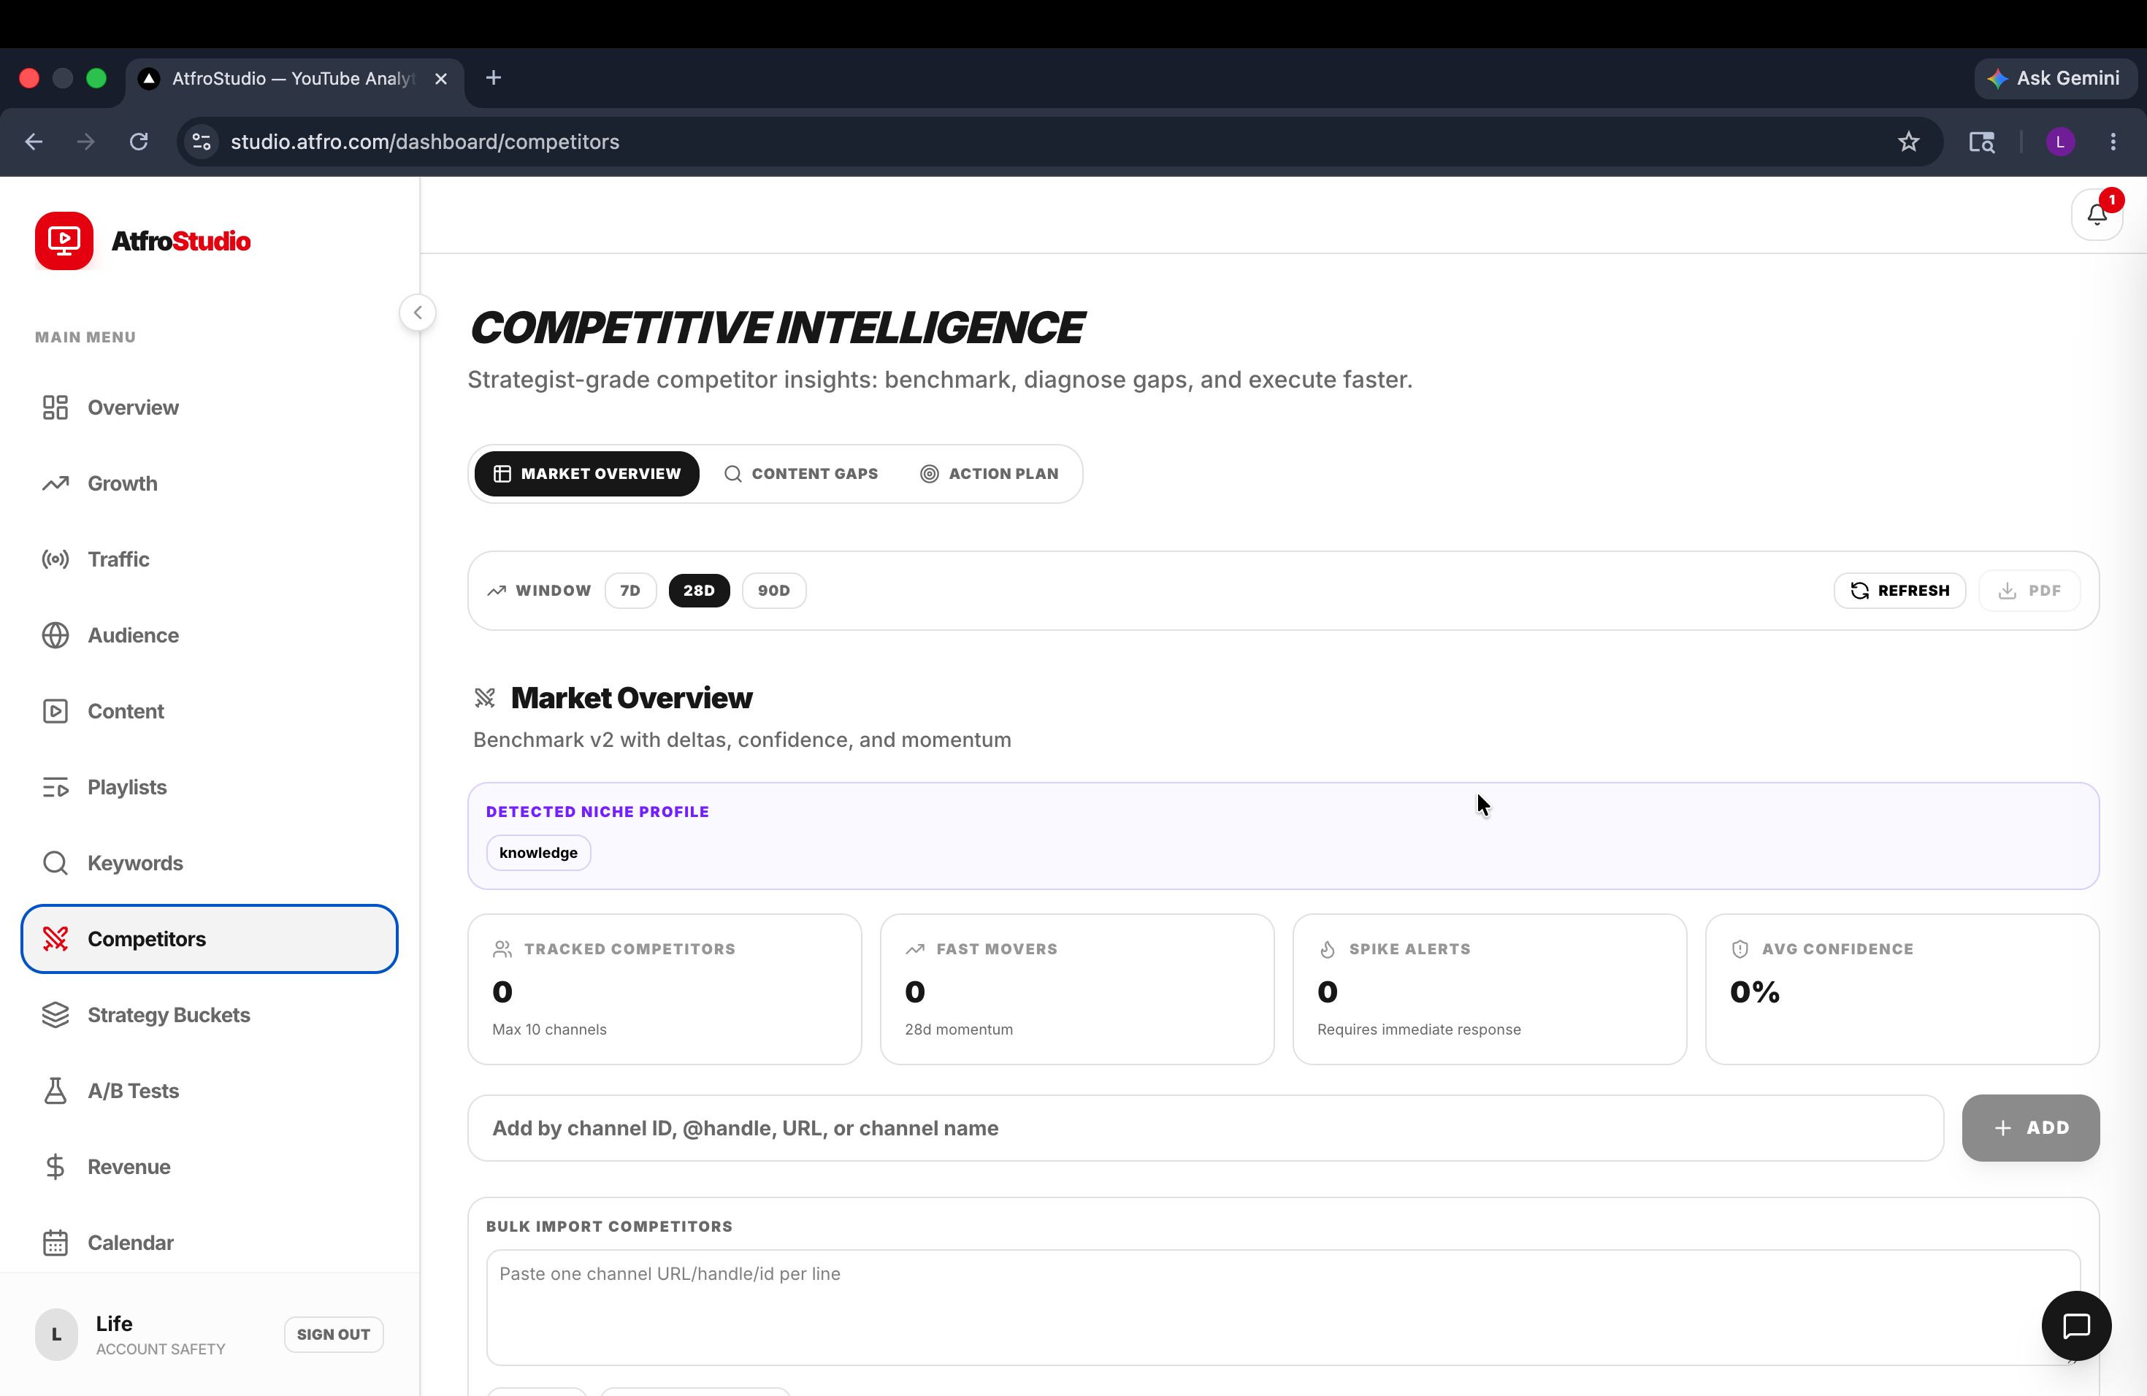Click the Tracked Competitors card
This screenshot has width=2147, height=1396.
[x=665, y=989]
